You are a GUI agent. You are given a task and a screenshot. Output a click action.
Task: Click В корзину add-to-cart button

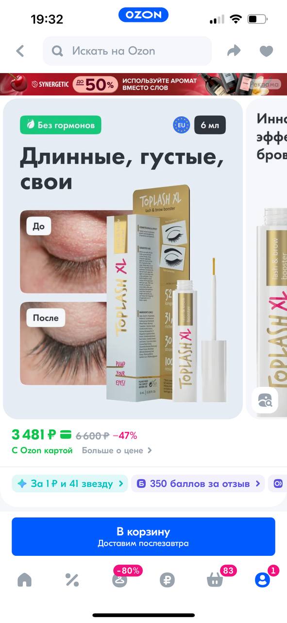pos(143,536)
